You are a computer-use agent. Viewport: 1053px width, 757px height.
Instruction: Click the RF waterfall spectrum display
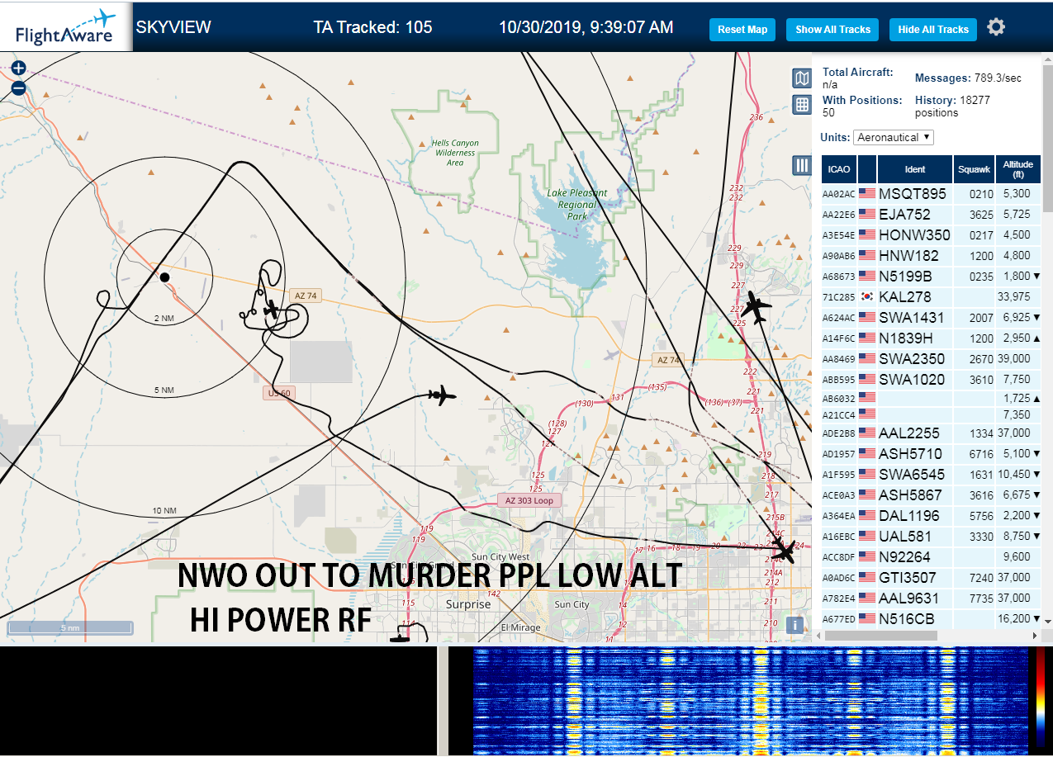751,701
